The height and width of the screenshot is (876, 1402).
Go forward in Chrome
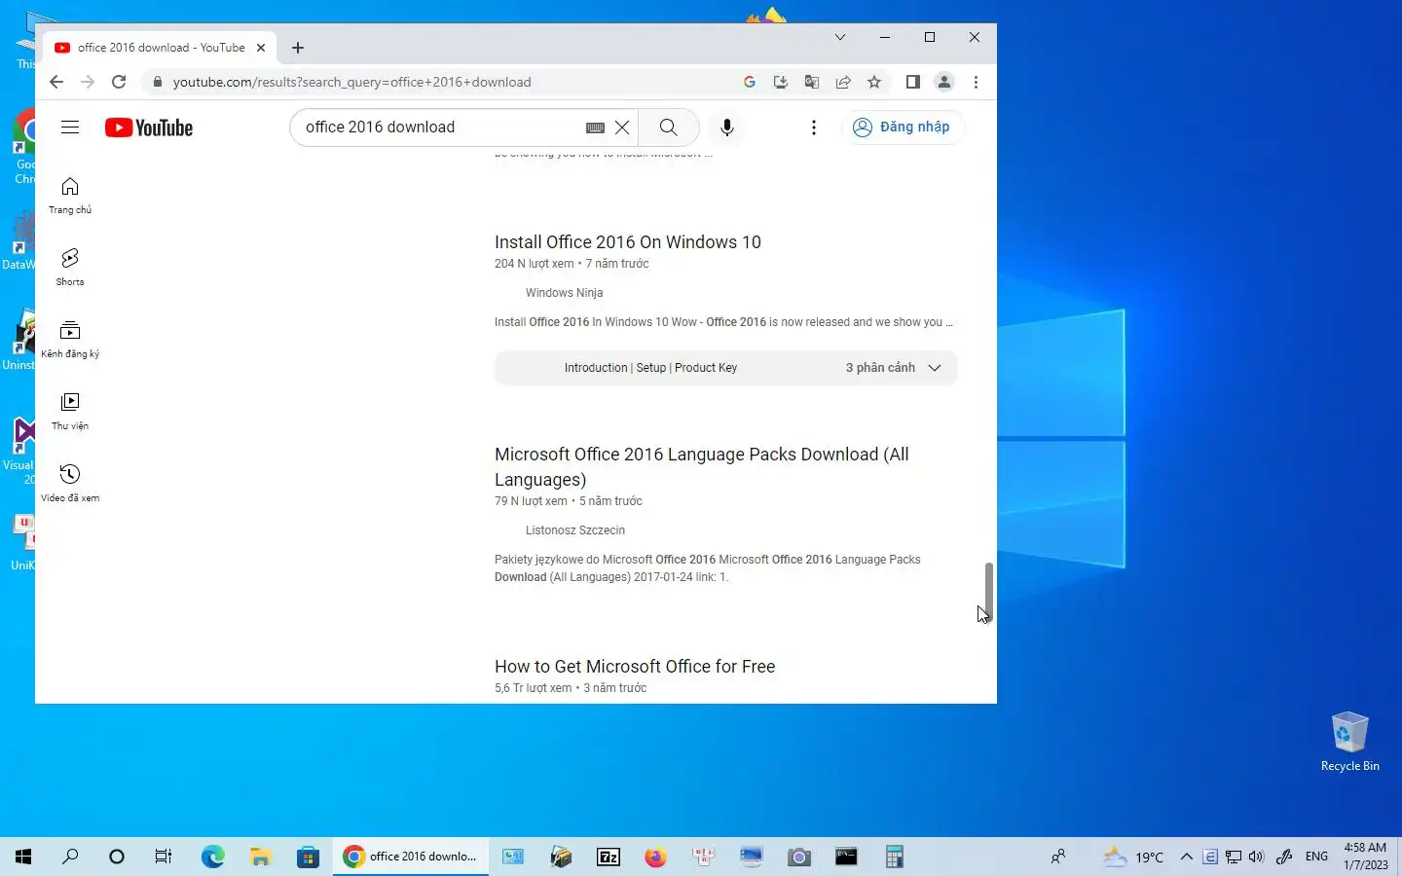[88, 82]
